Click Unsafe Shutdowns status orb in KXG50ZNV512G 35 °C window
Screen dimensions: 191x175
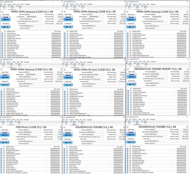[x=127, y=169]
